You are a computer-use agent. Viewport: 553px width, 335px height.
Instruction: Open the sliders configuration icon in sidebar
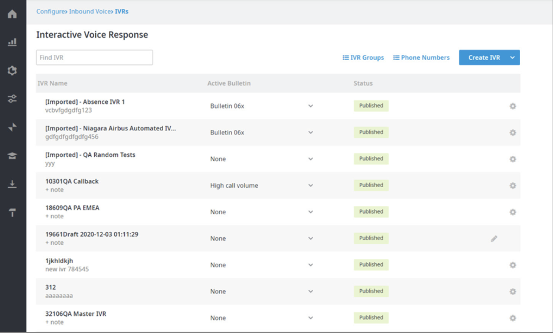pyautogui.click(x=12, y=99)
